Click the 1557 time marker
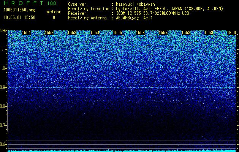This screenshot has width=239, height=152. (x=163, y=33)
